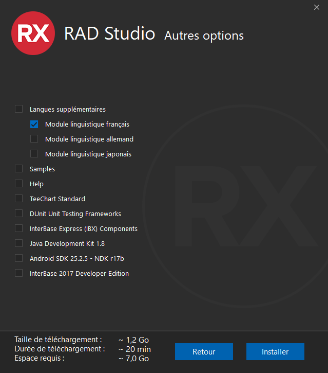328x373 pixels.
Task: Toggle the TeeChart Standard checkbox
Action: (19, 199)
